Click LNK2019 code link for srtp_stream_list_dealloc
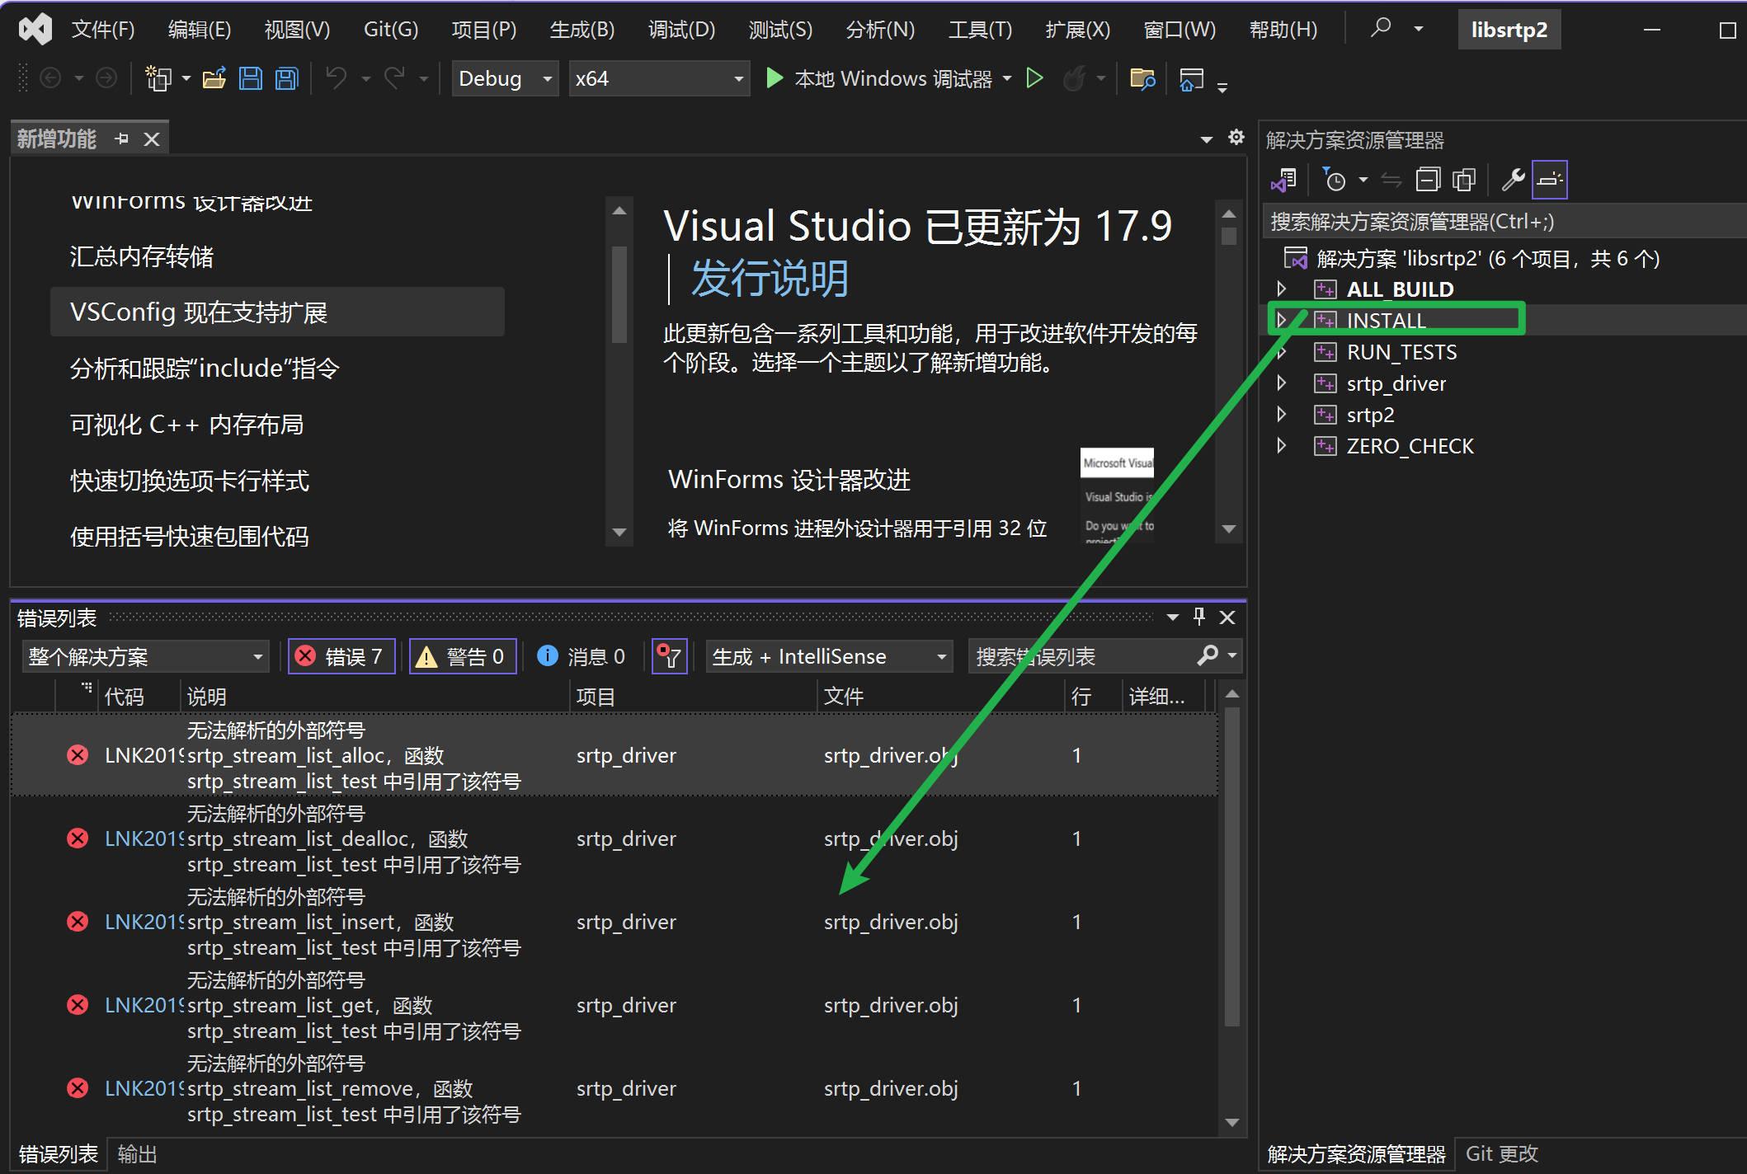Image resolution: width=1747 pixels, height=1174 pixels. coord(144,838)
